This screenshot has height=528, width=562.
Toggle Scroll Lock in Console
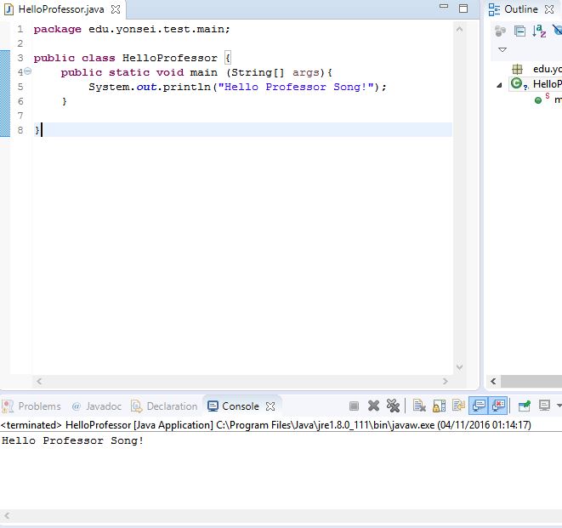coord(439,406)
